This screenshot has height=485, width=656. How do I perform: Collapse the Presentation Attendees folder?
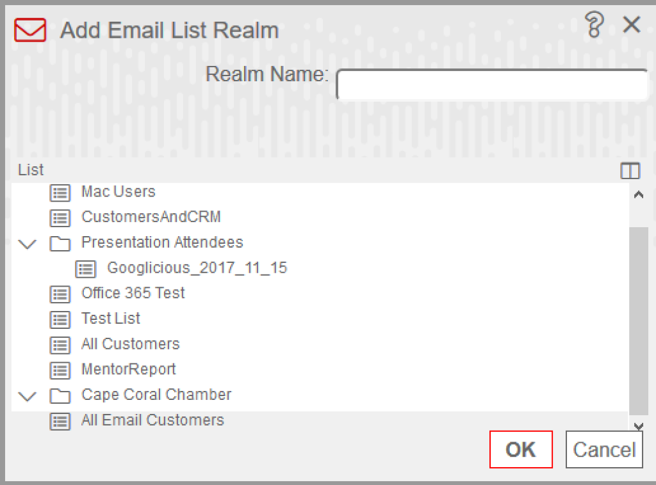pyautogui.click(x=28, y=244)
